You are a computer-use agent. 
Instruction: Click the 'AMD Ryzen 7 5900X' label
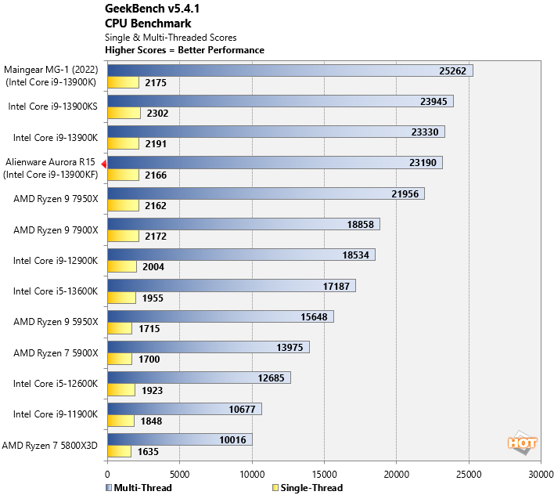(x=56, y=353)
